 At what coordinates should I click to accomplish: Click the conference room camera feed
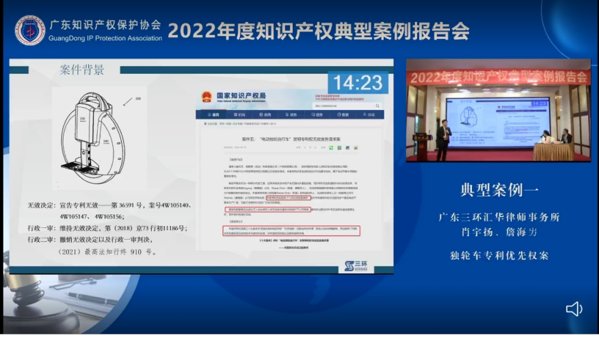498,110
